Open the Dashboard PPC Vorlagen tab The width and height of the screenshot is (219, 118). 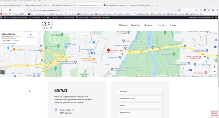point(141,5)
